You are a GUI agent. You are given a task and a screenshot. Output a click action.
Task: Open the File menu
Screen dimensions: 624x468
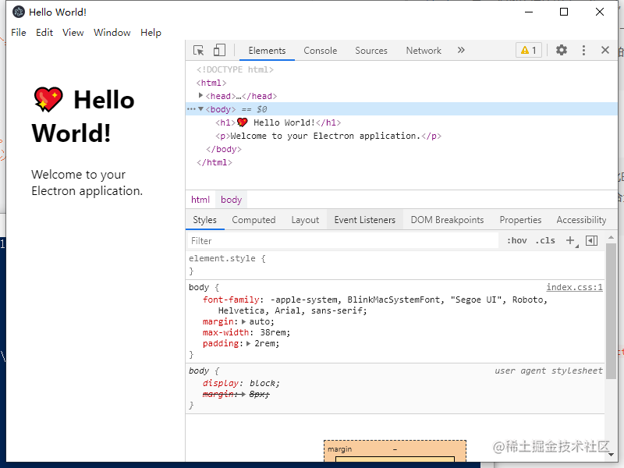[x=19, y=33]
